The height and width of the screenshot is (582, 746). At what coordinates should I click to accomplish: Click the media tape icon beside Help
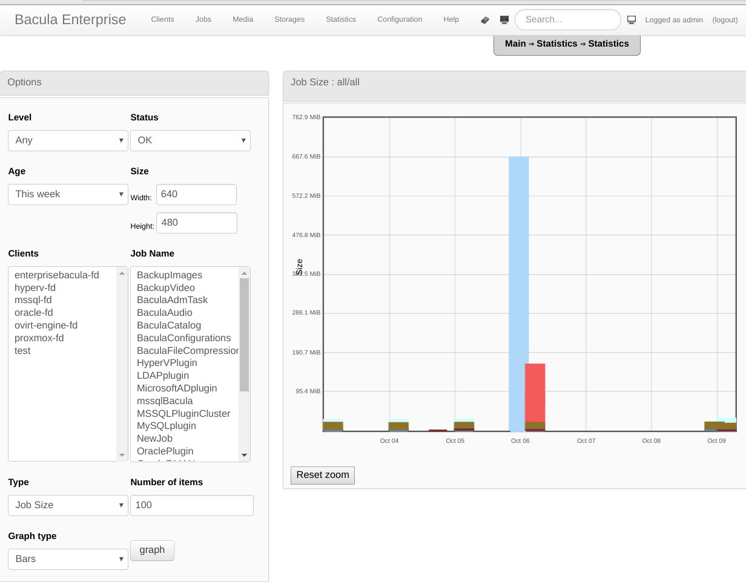(x=485, y=20)
